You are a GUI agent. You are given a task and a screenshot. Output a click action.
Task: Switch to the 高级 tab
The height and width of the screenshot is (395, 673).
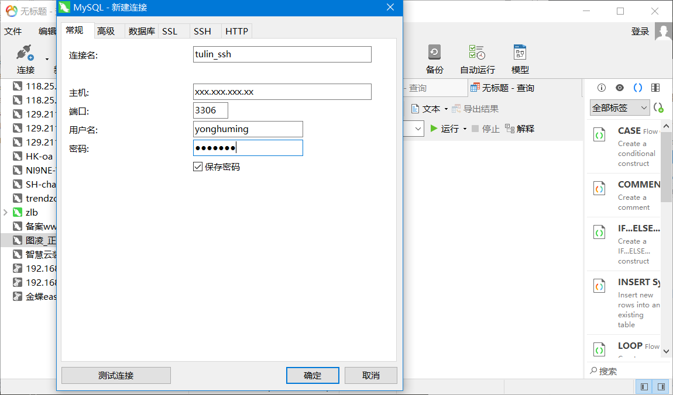click(106, 32)
